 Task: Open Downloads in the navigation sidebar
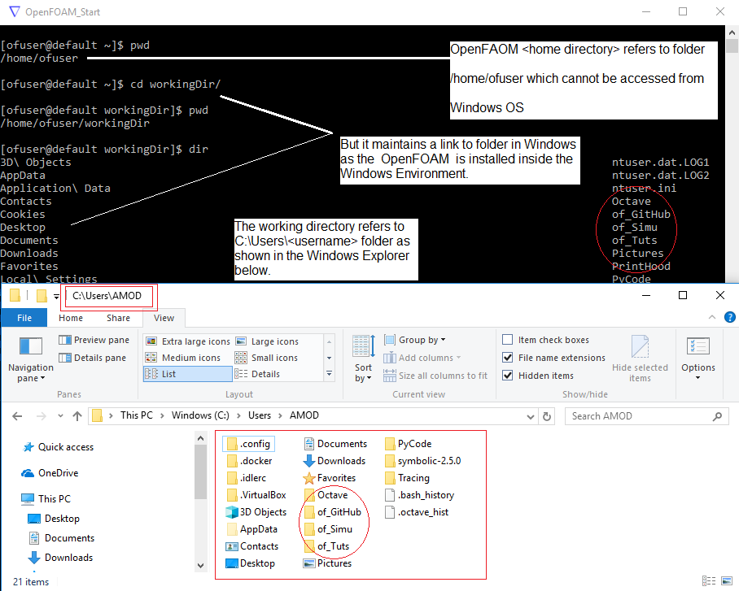60,558
